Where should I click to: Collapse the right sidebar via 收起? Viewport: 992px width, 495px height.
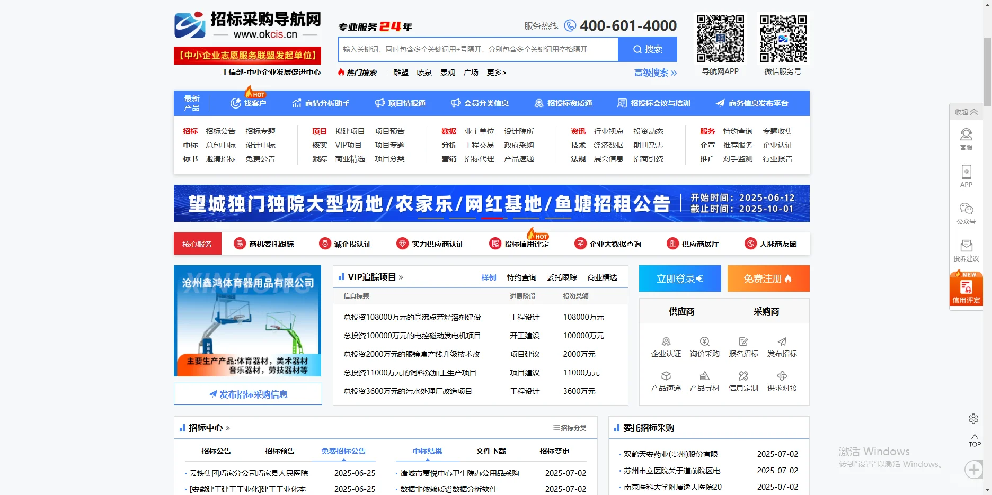pyautogui.click(x=966, y=112)
